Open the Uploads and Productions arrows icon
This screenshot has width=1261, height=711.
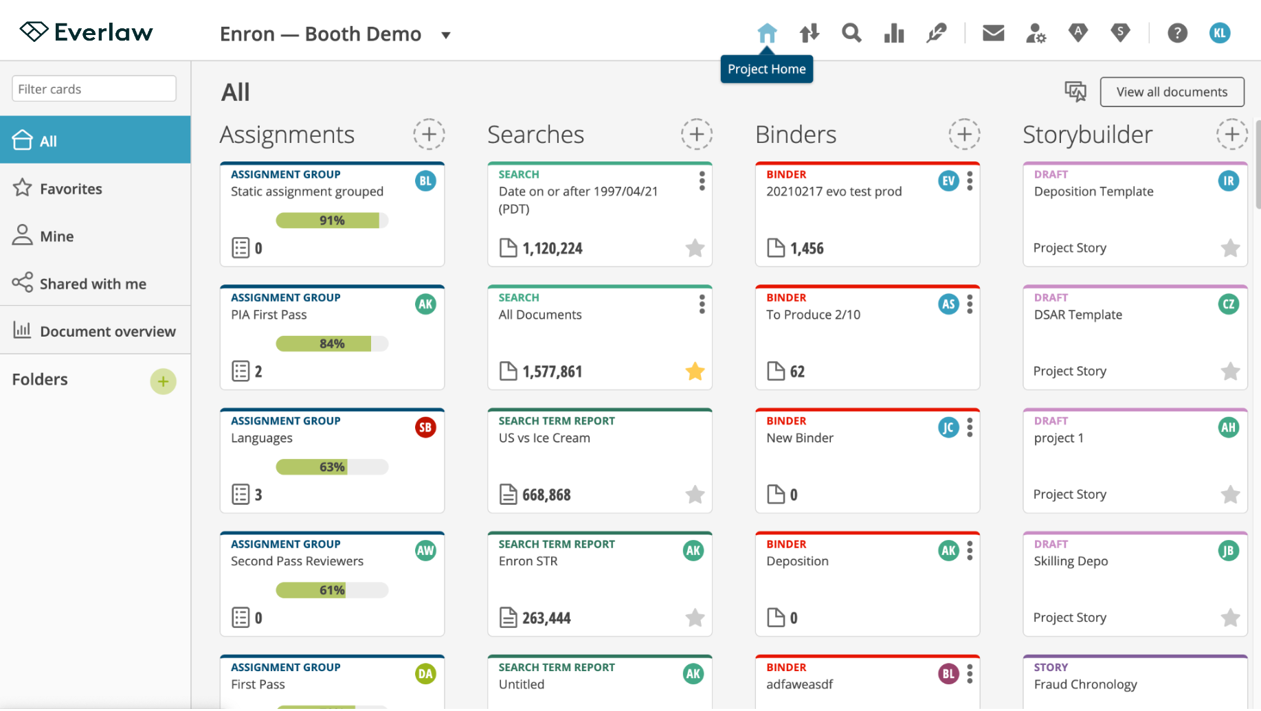(x=810, y=33)
